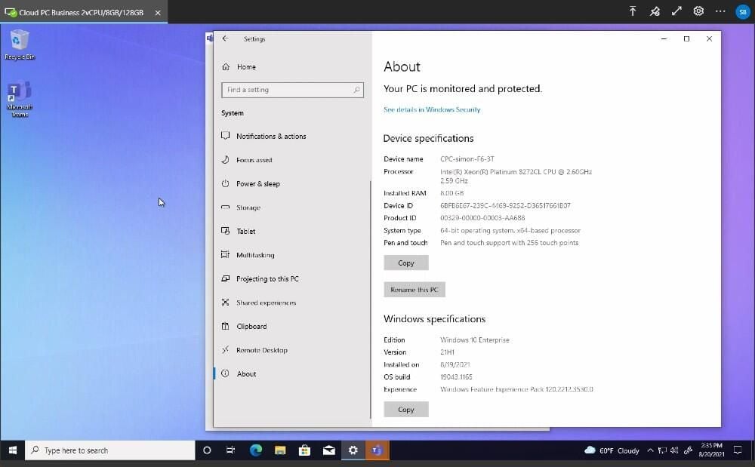The width and height of the screenshot is (755, 467).
Task: Switch to Teams on the taskbar
Action: (377, 450)
